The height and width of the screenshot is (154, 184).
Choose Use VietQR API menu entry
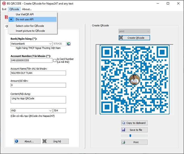click(33, 14)
